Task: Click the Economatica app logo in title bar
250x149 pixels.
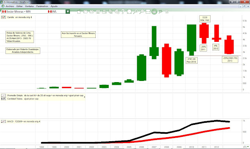Action: coord(2,2)
